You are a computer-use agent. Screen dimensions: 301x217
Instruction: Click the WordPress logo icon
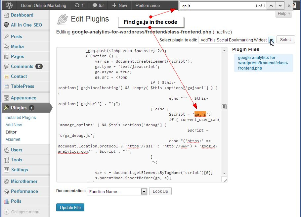(x=9, y=5)
